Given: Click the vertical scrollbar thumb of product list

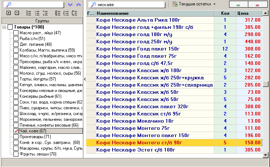Looking at the screenshot, I should (x=266, y=84).
